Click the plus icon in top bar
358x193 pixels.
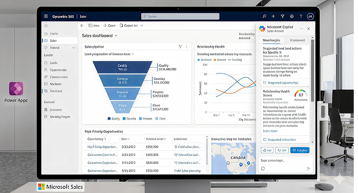click(x=273, y=16)
